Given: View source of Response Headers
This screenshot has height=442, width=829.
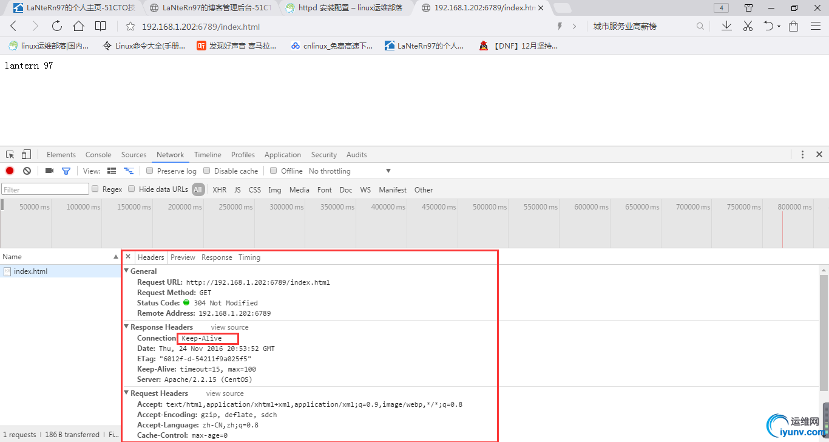Looking at the screenshot, I should [230, 327].
